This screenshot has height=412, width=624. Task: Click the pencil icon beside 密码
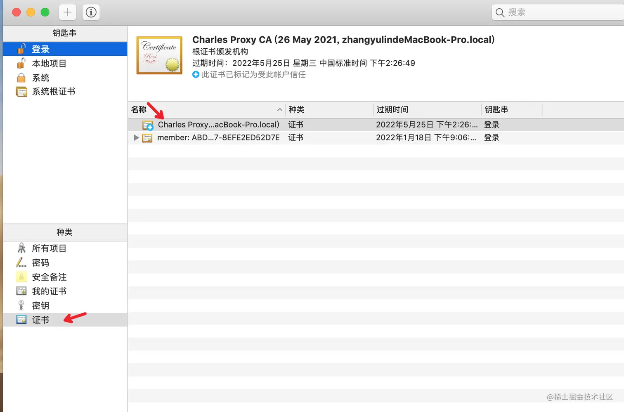coord(21,262)
